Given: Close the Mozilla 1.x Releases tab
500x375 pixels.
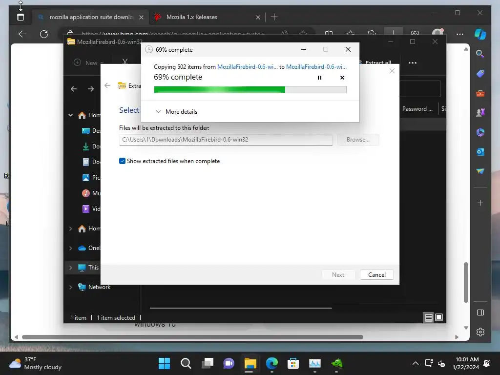Looking at the screenshot, I should [258, 17].
